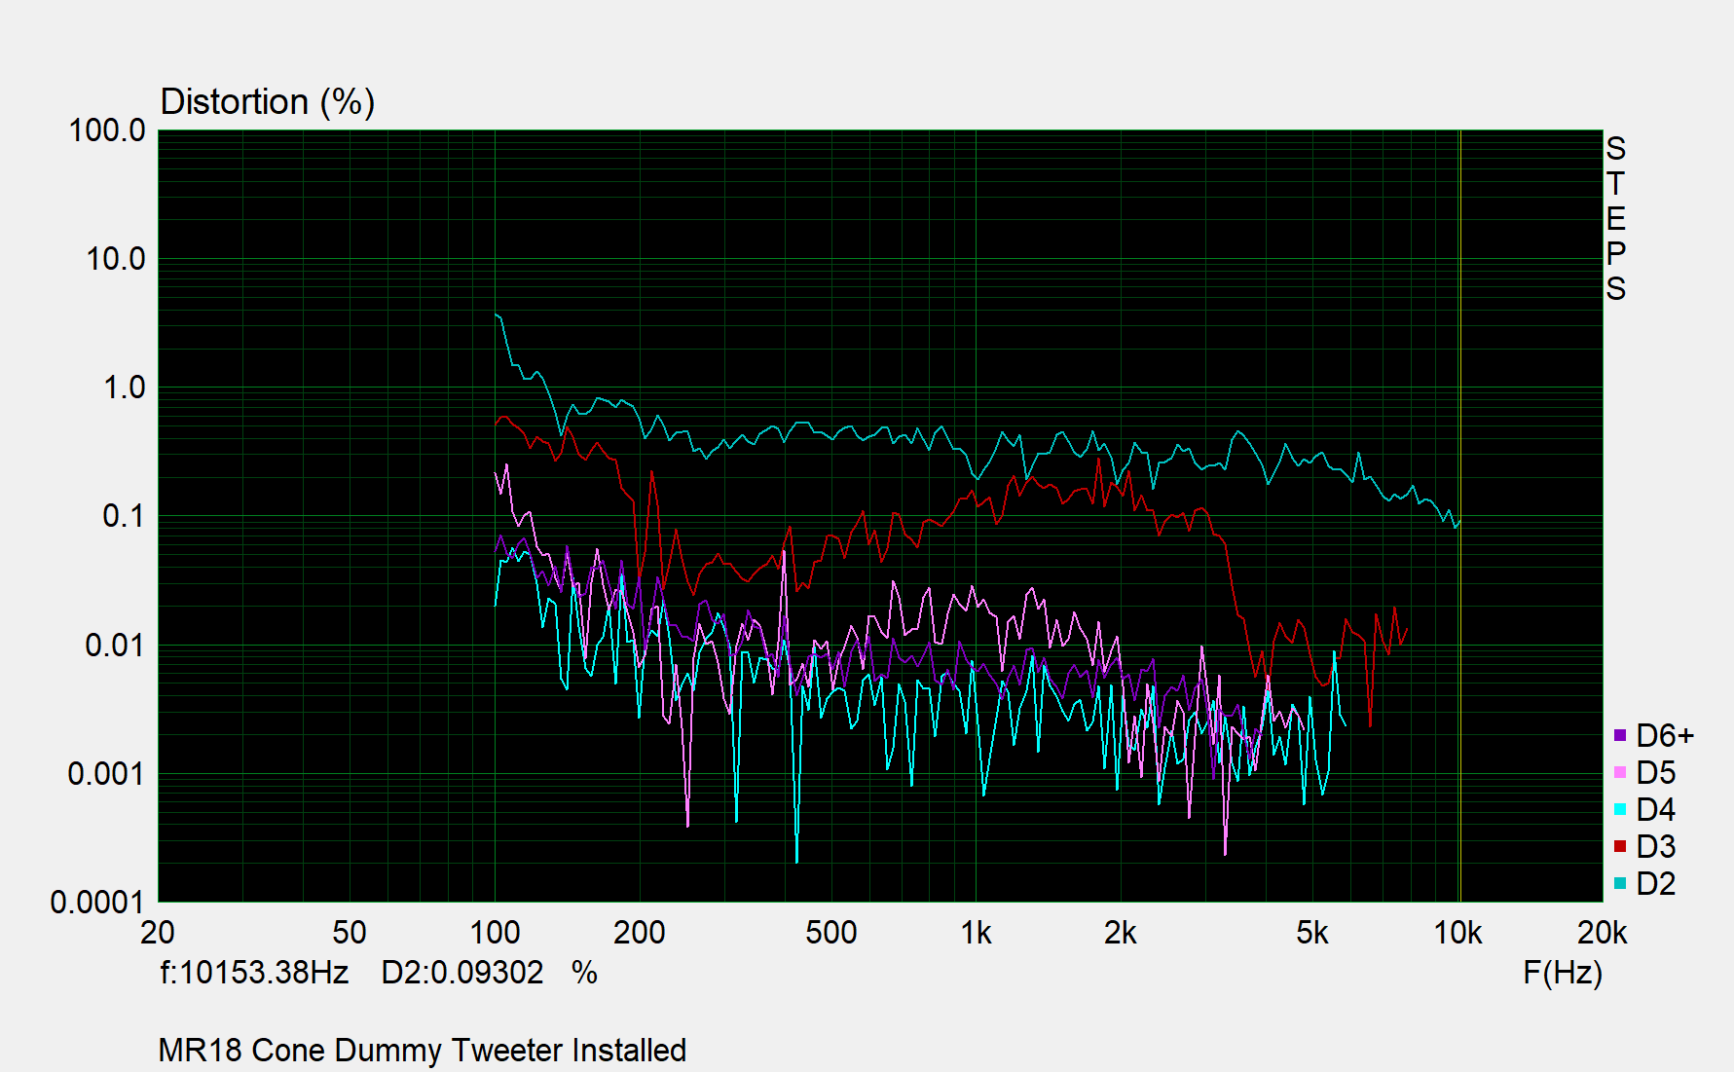
Task: Click the 0.01 y-axis tick label
Action: (115, 645)
